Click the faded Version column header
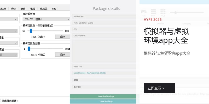Screen dimensions: 209x104 (160, 23)
